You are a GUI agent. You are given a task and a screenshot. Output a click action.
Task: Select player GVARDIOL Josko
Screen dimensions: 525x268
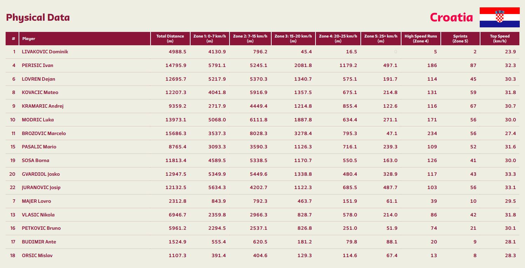pos(41,174)
